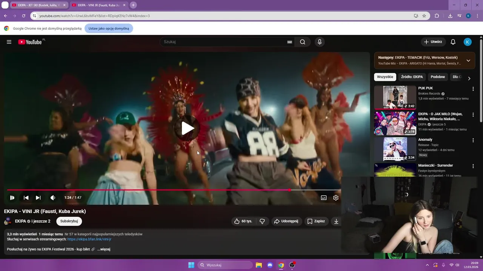Viewport: 483px width, 271px height.
Task: Switch to the EKIPA - VINI JR tab
Action: click(x=98, y=5)
